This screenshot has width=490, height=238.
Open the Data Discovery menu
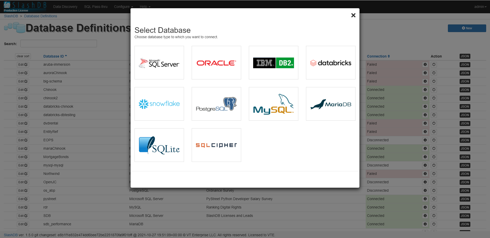tap(65, 7)
